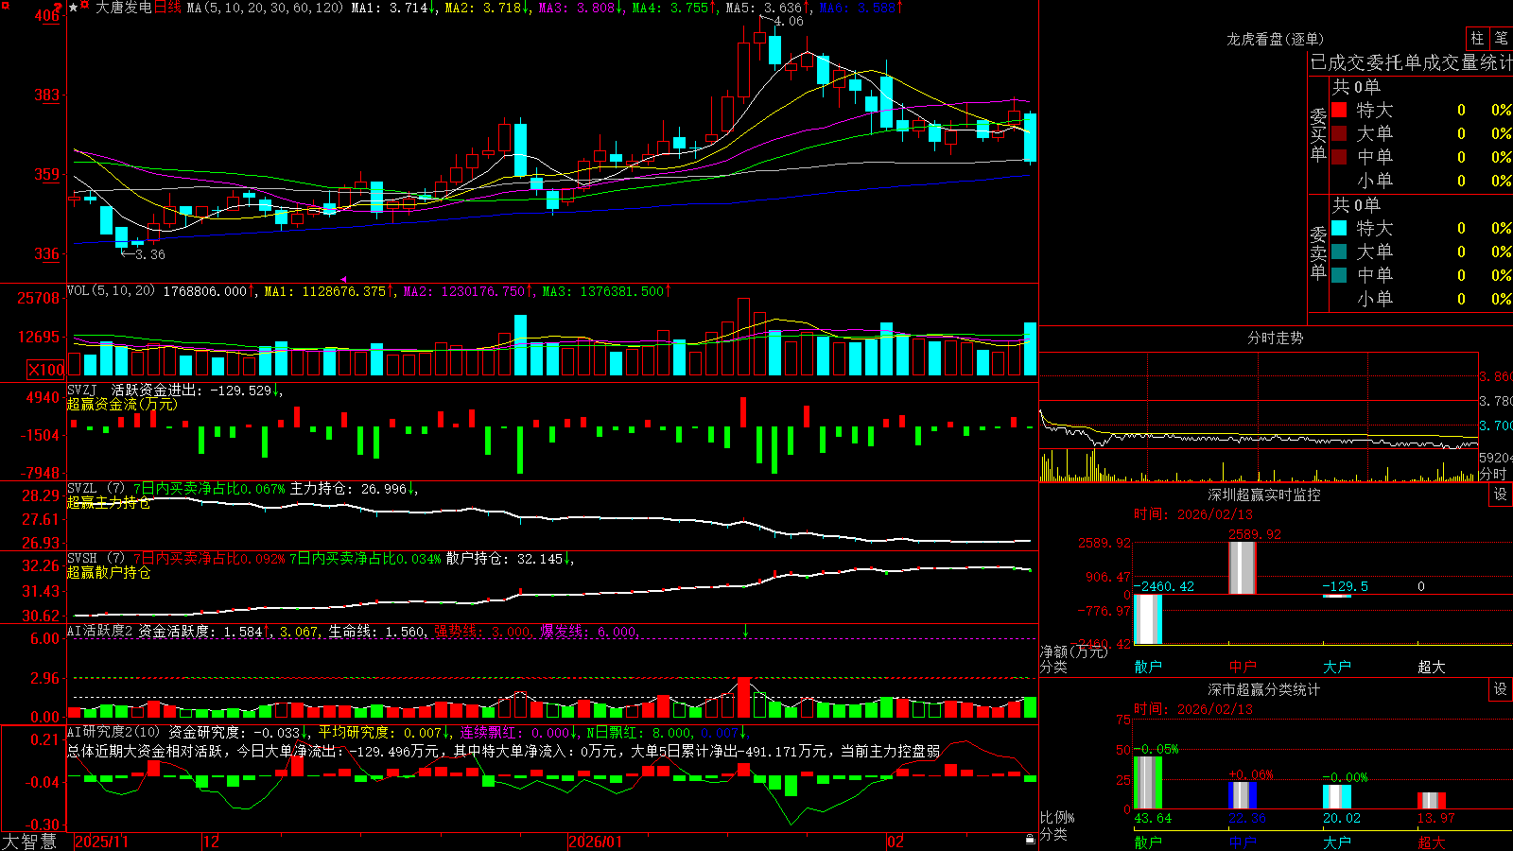The image size is (1513, 851).
Task: Click the 日线 period label in chart title
Action: tap(167, 8)
